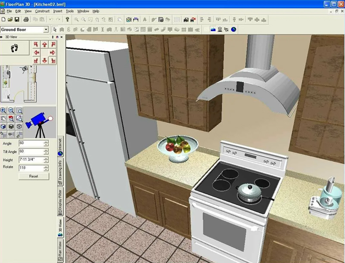
Task: Click the fruit bowl in the 3D view
Action: click(178, 149)
